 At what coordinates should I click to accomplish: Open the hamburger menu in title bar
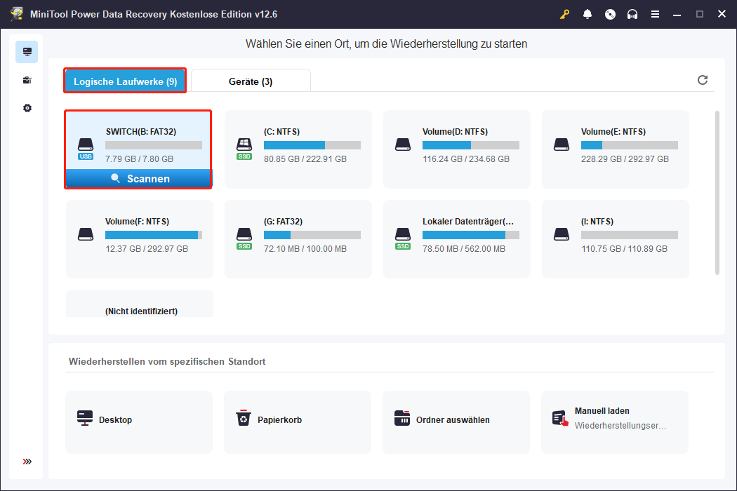tap(655, 14)
